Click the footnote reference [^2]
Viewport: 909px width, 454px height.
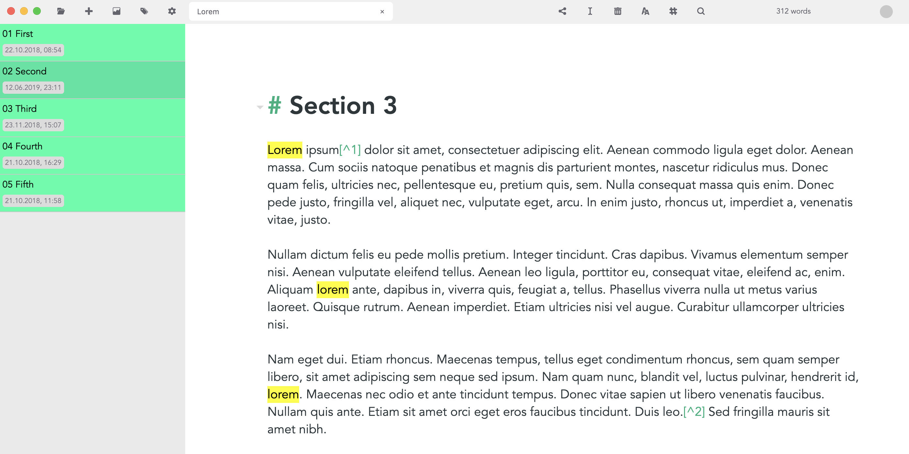click(x=694, y=411)
